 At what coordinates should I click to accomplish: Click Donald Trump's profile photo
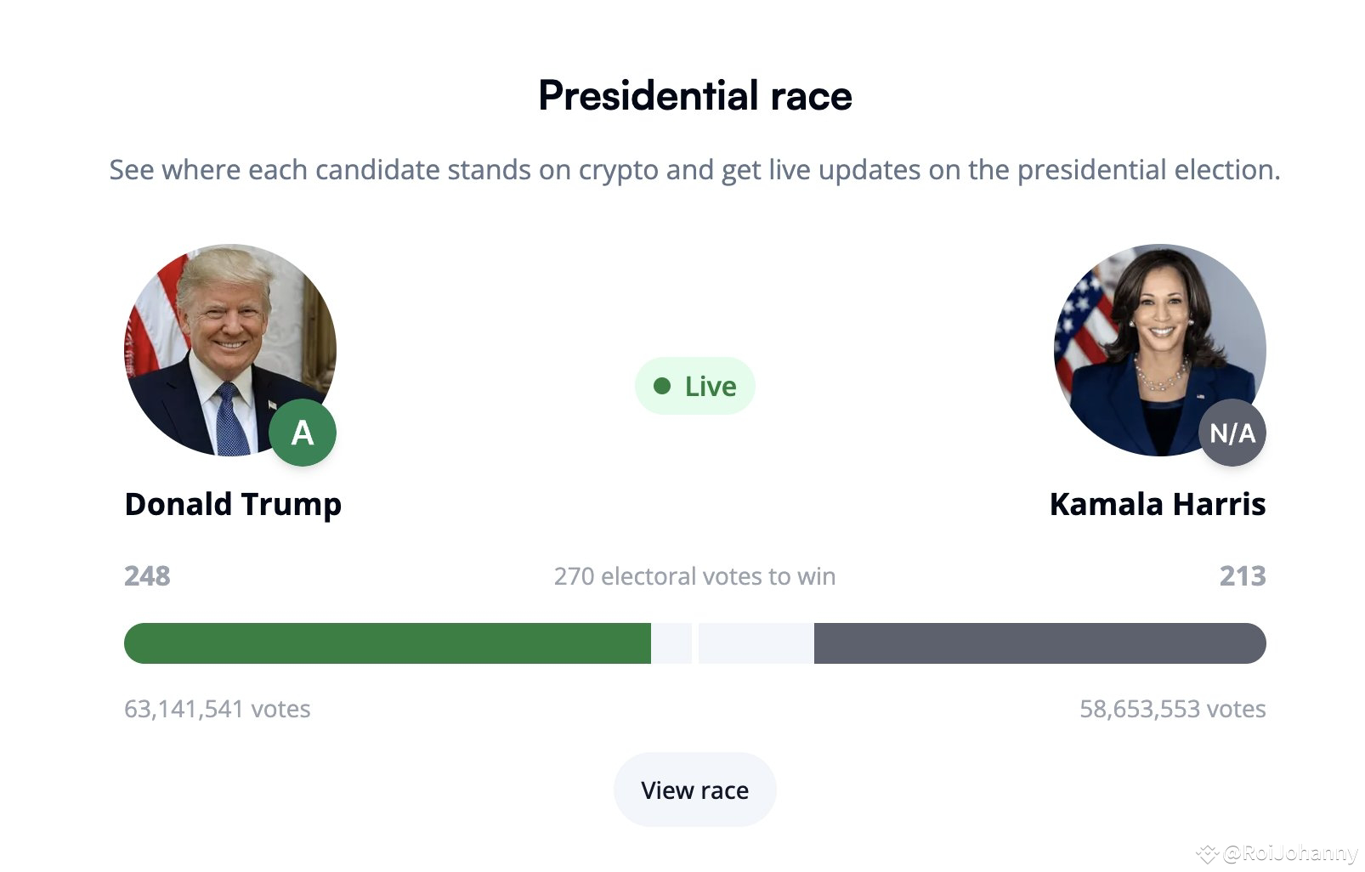(230, 350)
